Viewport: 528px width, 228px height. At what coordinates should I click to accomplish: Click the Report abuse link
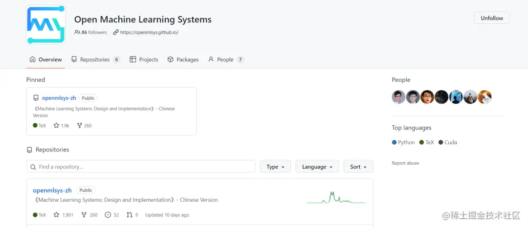tap(405, 163)
